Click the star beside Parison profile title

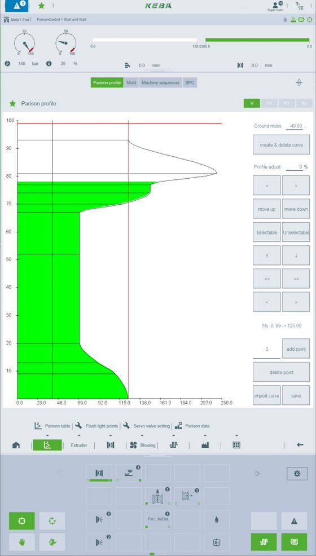coord(12,104)
